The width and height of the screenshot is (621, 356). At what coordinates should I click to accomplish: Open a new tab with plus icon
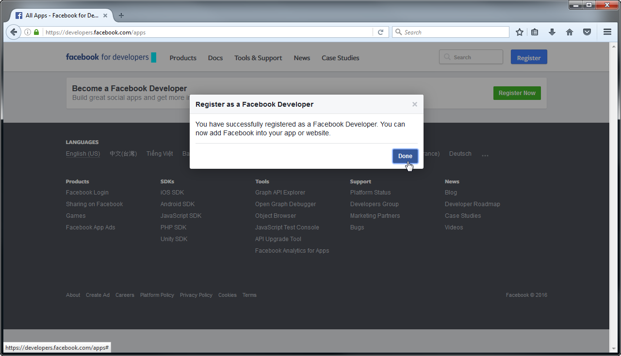[121, 16]
